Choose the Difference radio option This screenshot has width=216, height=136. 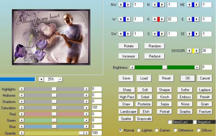(175, 130)
